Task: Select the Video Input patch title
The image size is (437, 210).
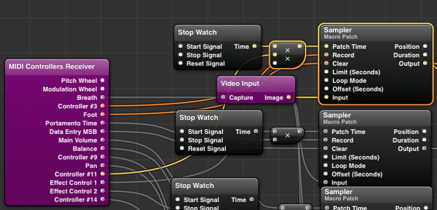Action: point(240,83)
